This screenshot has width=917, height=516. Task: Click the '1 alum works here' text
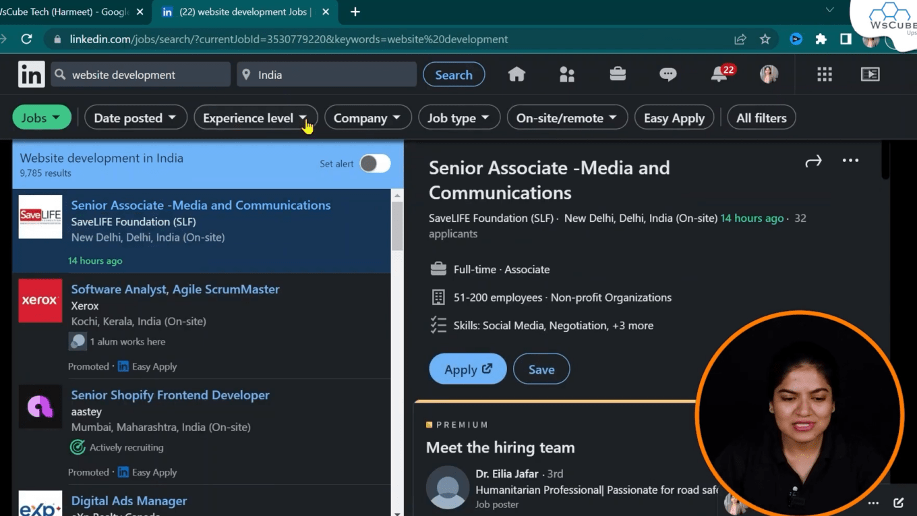(127, 341)
